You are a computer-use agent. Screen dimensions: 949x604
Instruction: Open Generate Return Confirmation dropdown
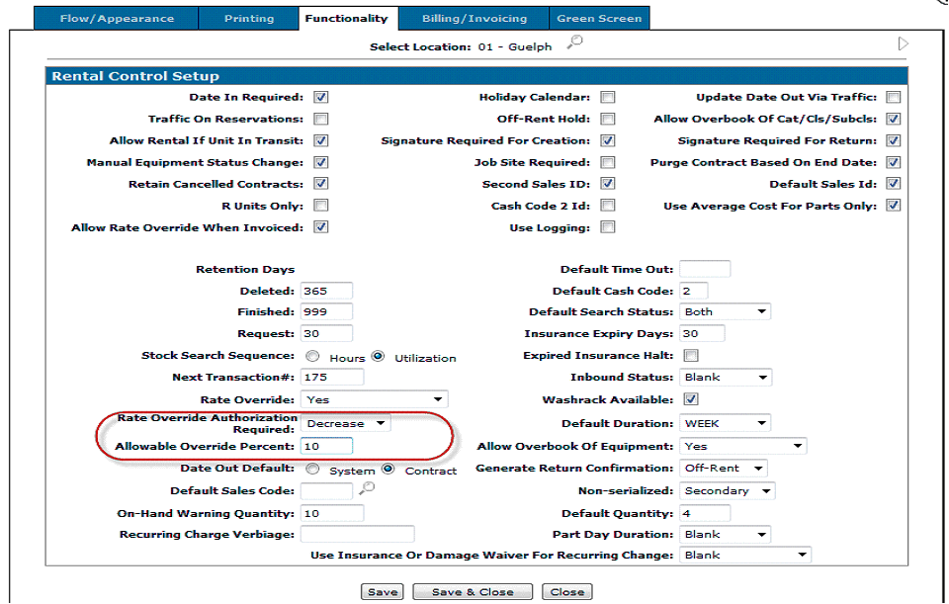coord(725,469)
